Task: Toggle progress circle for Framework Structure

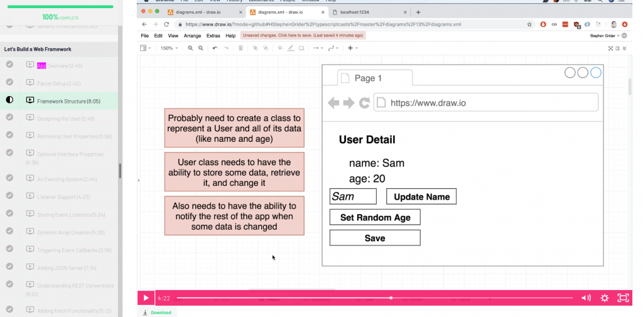Action: point(9,100)
